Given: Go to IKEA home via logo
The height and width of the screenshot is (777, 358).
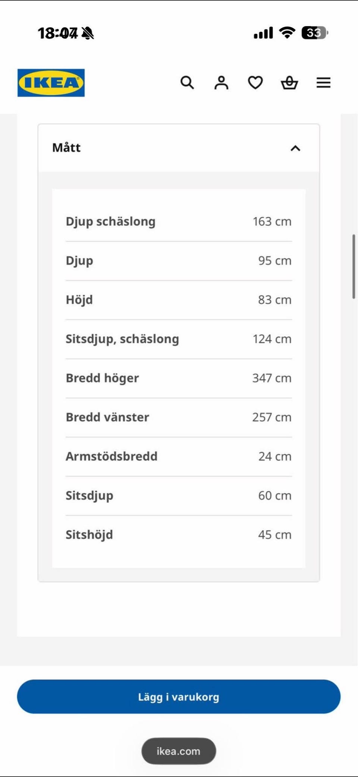Looking at the screenshot, I should point(51,83).
